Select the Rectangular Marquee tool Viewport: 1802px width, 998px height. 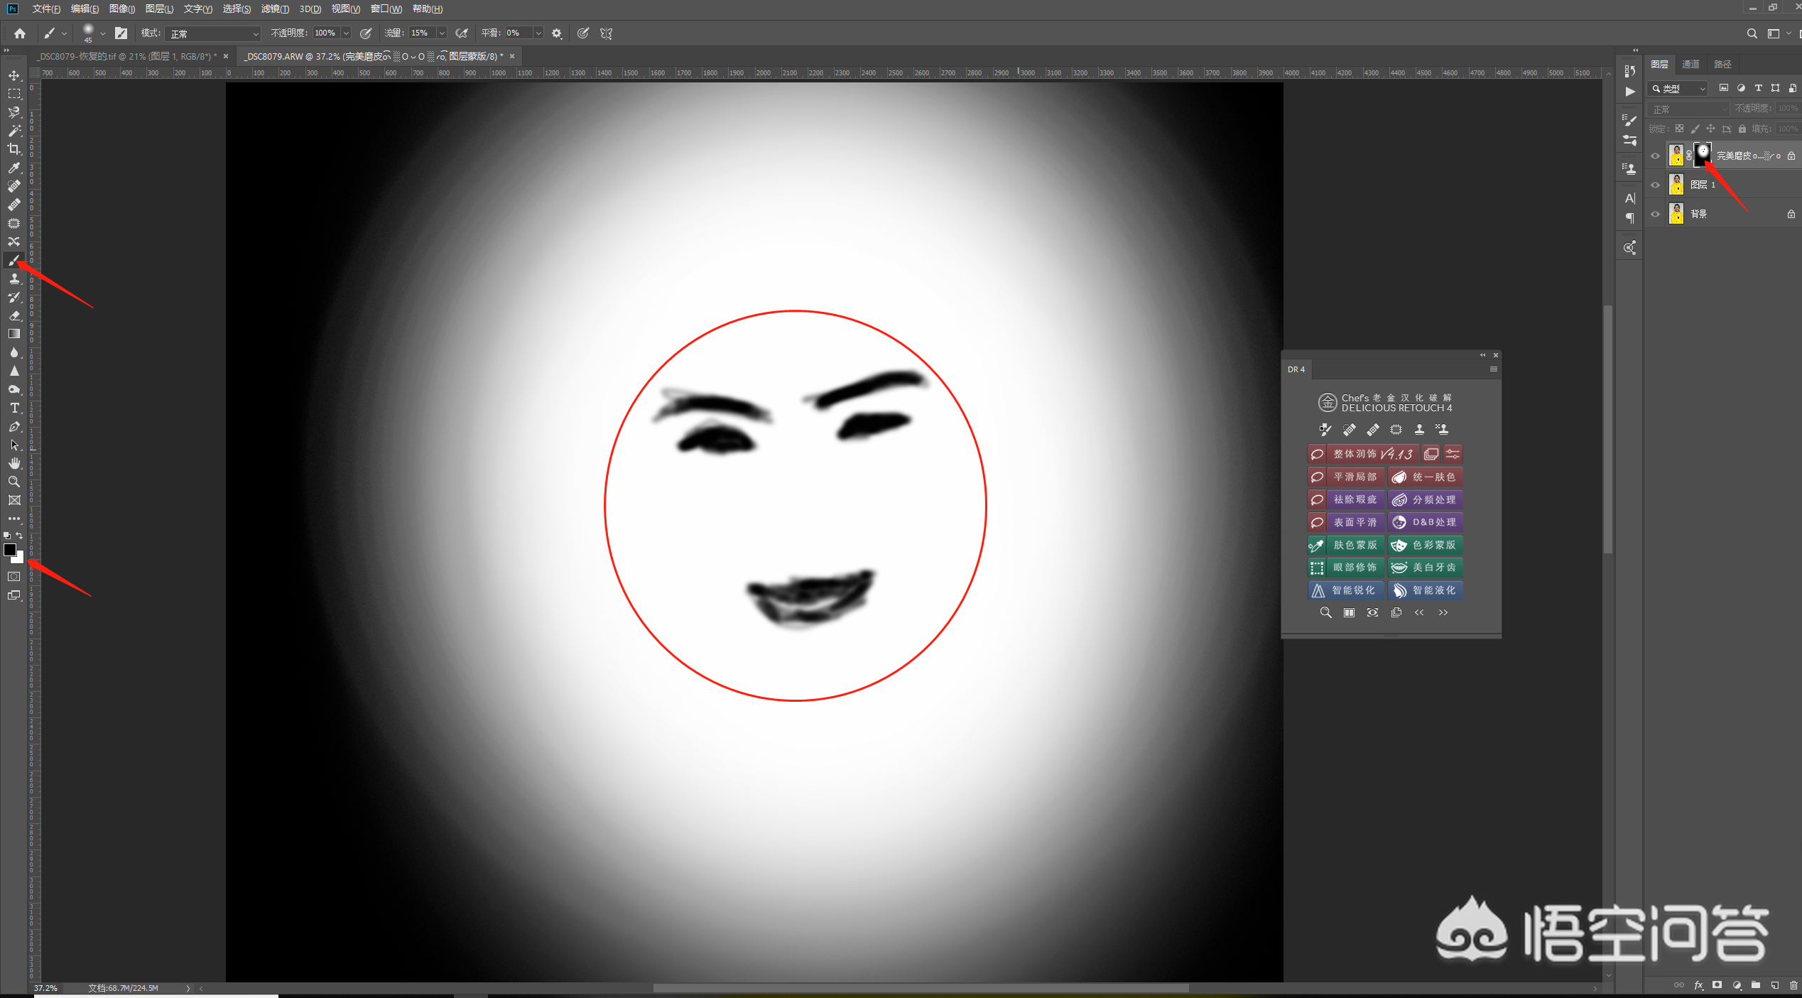[x=14, y=94]
